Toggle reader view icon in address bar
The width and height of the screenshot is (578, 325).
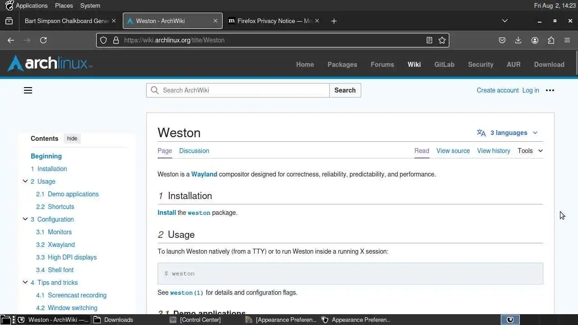(429, 40)
